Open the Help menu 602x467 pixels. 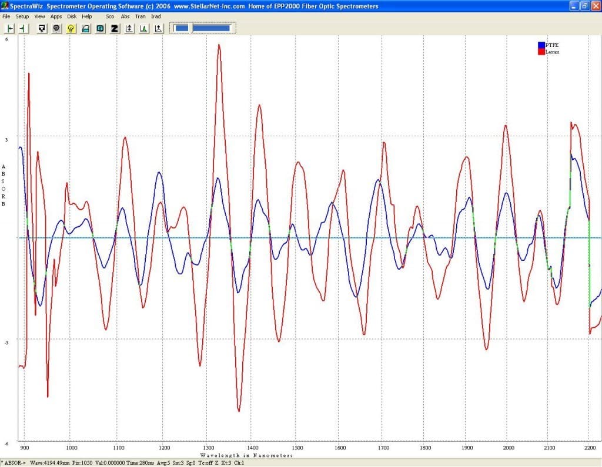87,16
